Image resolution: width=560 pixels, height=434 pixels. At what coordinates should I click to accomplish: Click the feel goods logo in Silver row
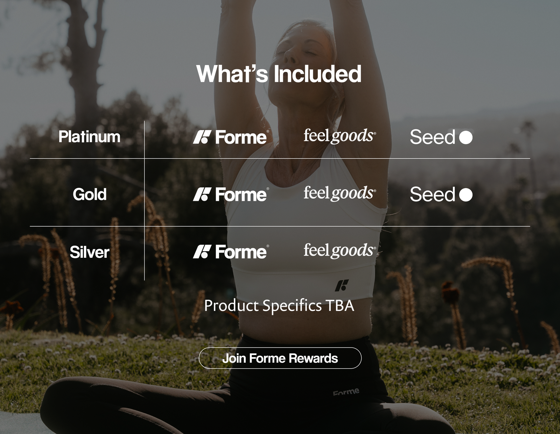click(x=340, y=251)
